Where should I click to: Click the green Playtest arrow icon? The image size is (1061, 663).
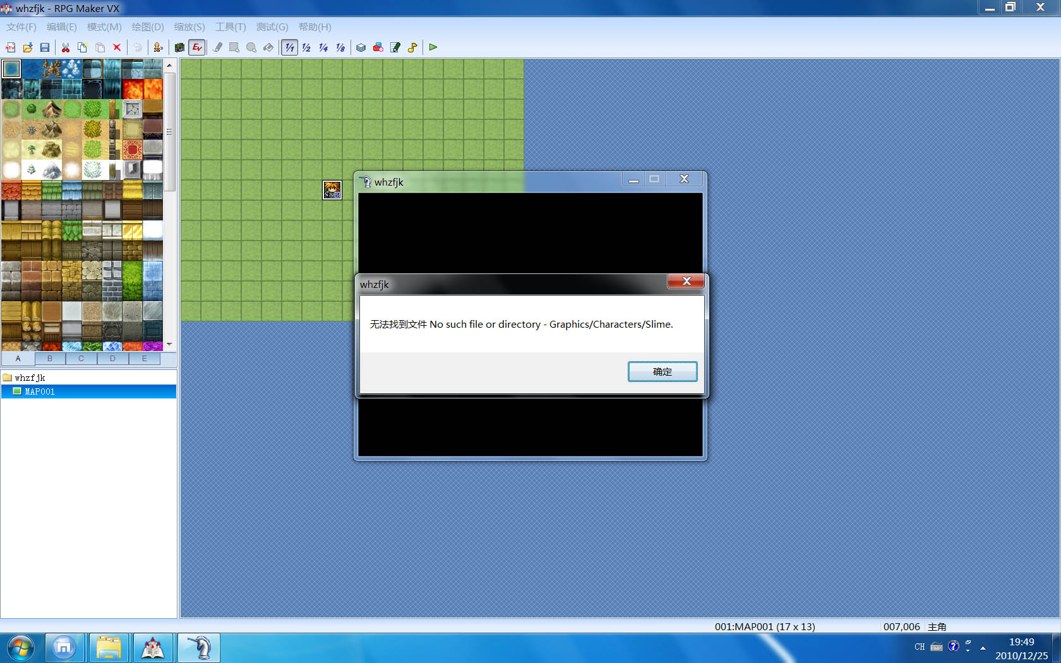[433, 47]
